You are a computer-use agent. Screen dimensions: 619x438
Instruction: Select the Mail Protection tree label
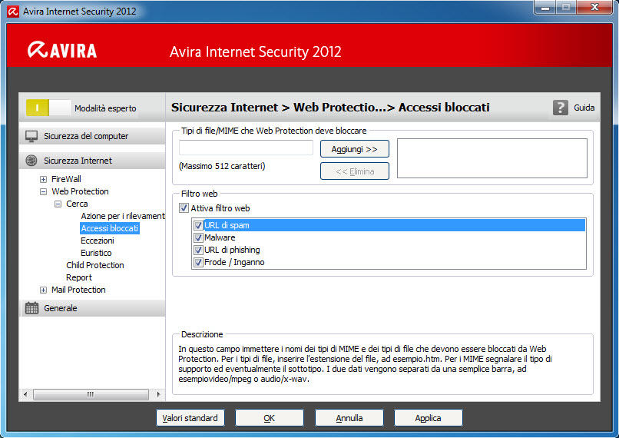point(78,290)
